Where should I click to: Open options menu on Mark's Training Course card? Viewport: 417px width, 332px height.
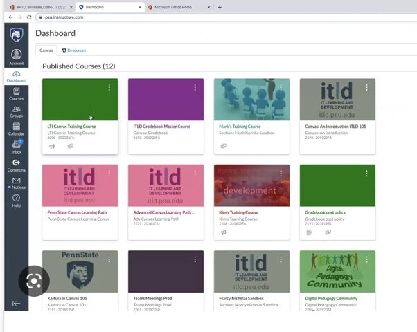[x=281, y=88]
